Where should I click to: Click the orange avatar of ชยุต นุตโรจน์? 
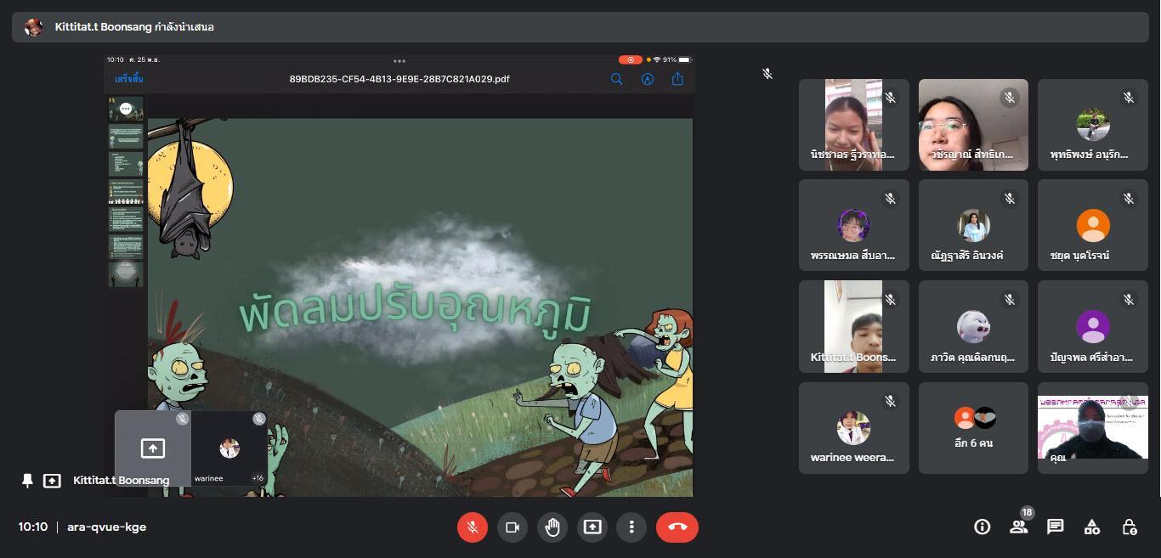(1093, 226)
